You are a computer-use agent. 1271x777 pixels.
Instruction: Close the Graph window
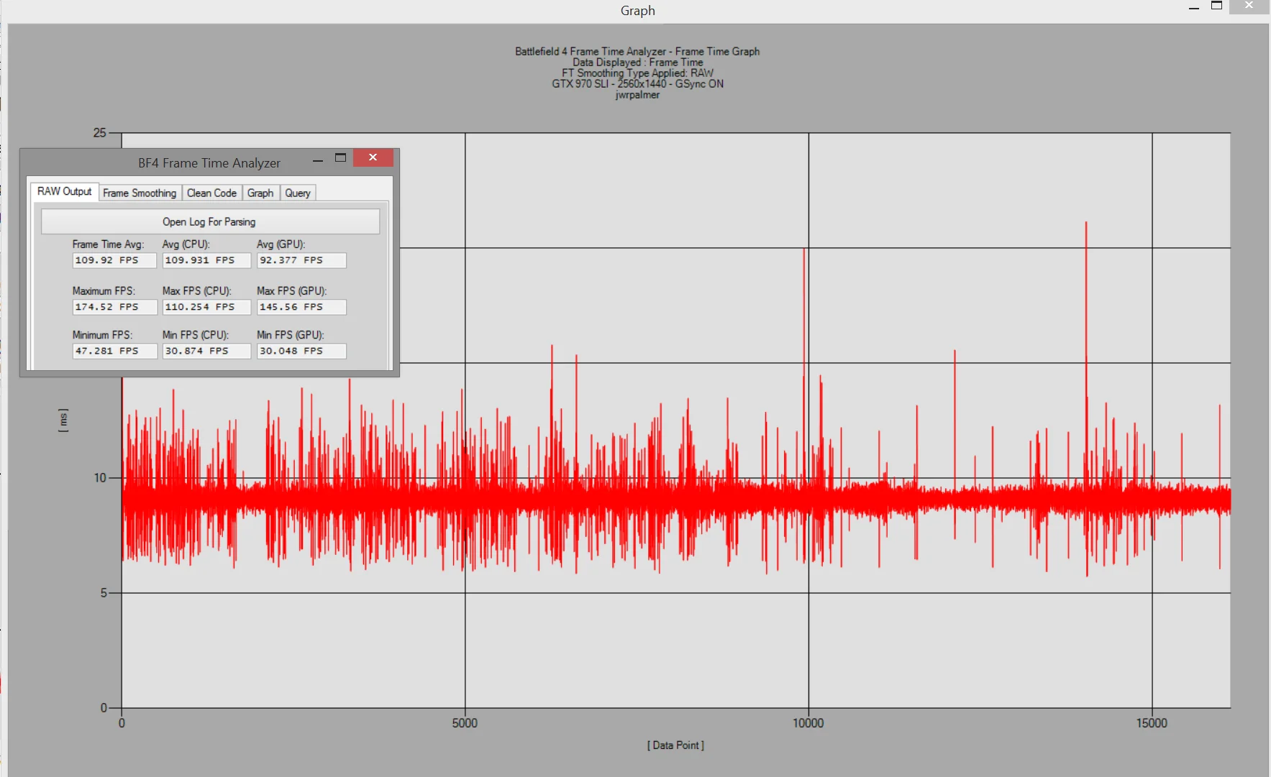coord(1249,6)
